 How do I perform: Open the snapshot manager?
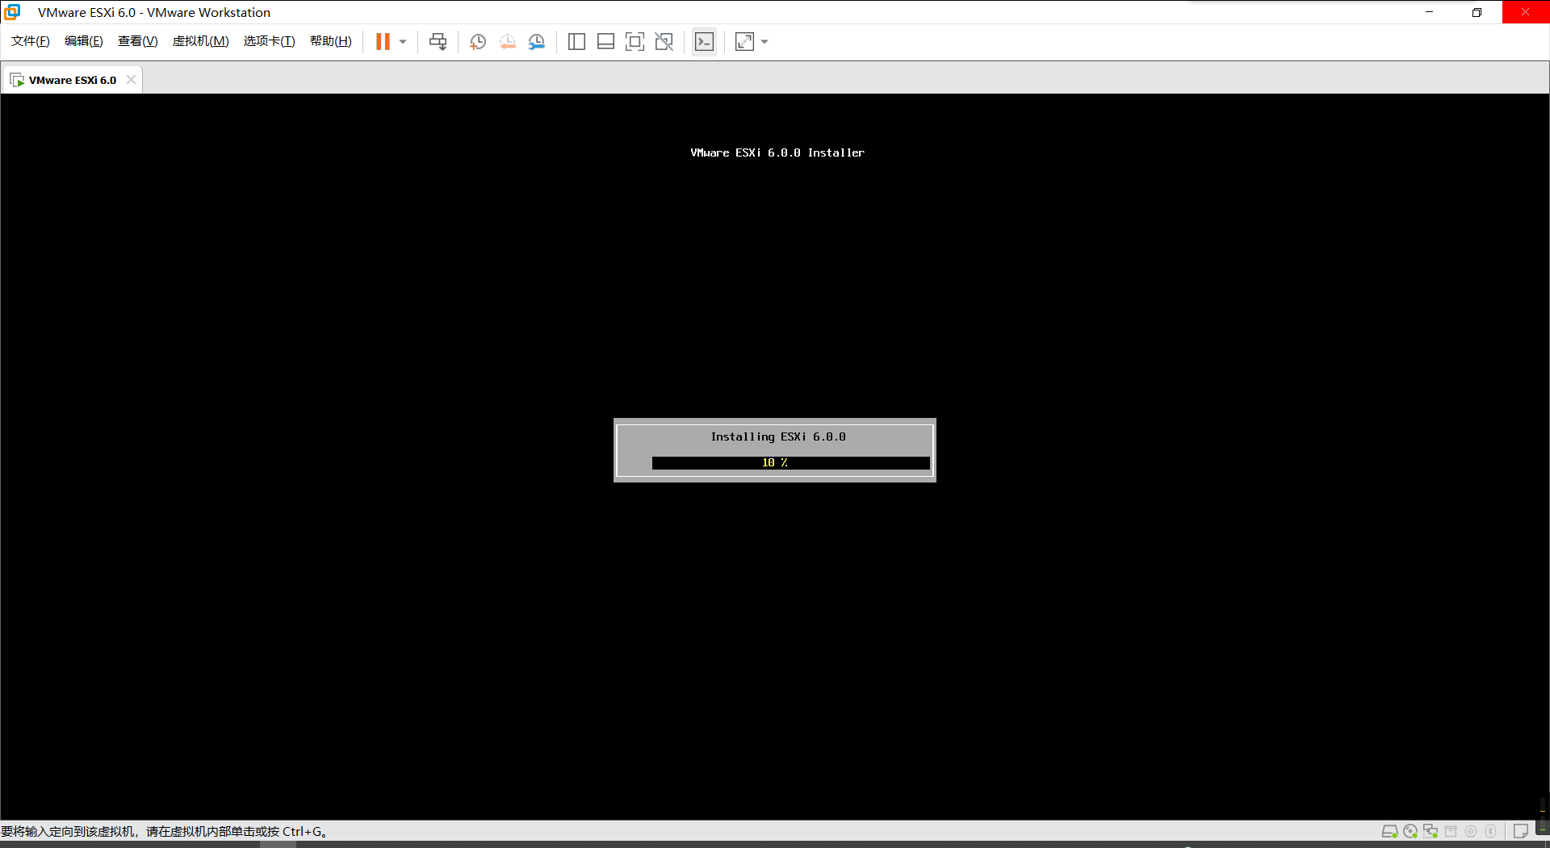537,42
